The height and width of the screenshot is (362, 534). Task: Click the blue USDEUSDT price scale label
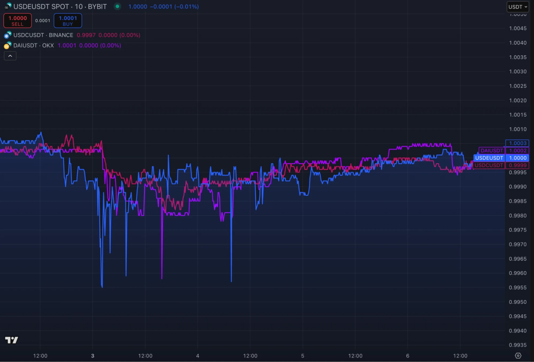[x=489, y=158]
